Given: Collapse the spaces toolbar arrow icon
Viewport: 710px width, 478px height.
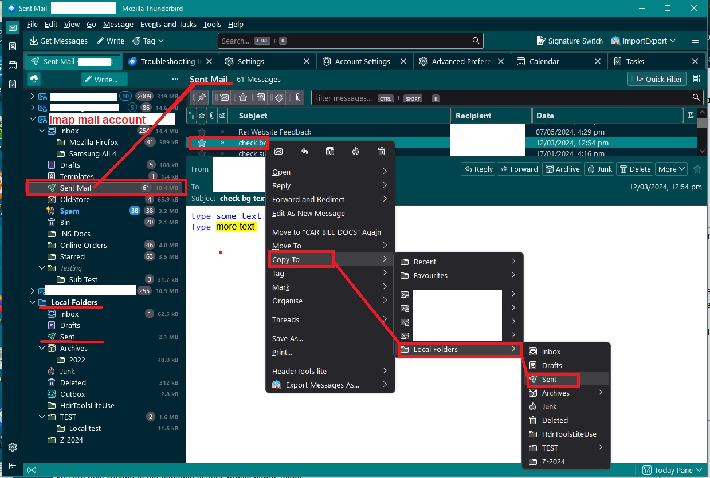Looking at the screenshot, I should [x=12, y=466].
